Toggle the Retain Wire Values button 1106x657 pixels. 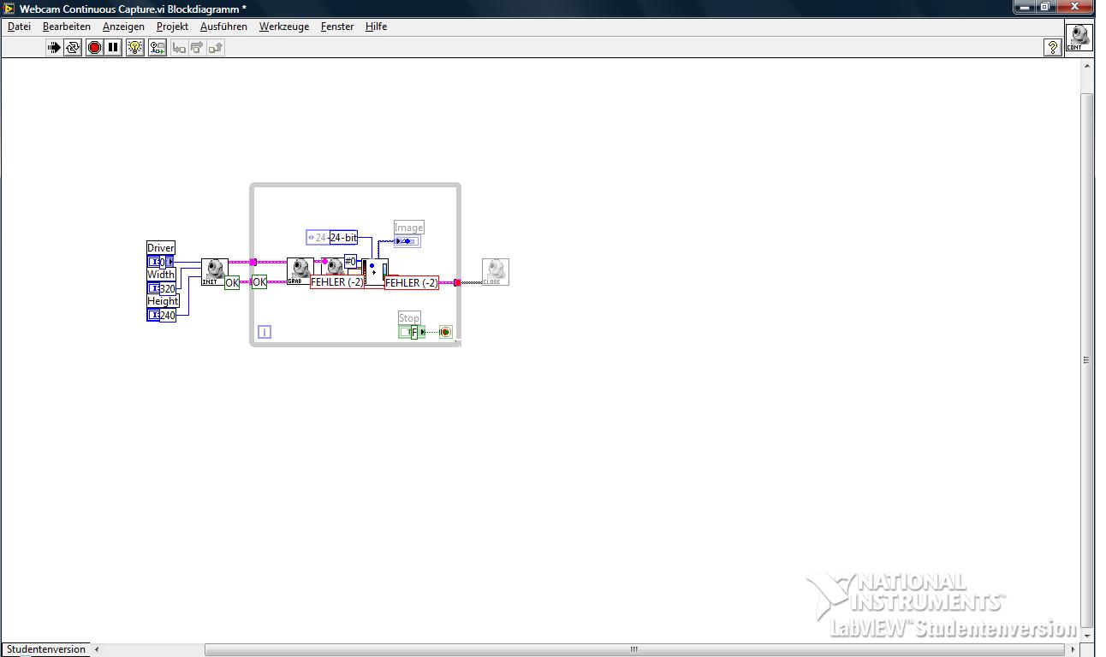(x=158, y=48)
